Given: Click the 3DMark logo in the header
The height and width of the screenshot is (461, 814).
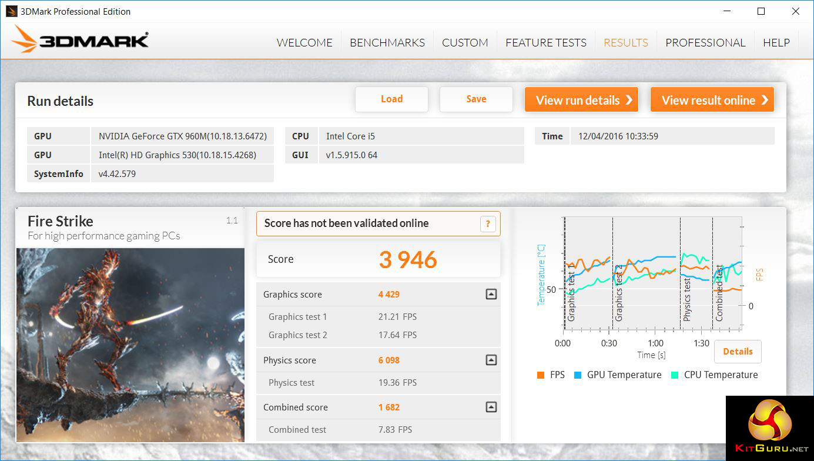Looking at the screenshot, I should 80,39.
